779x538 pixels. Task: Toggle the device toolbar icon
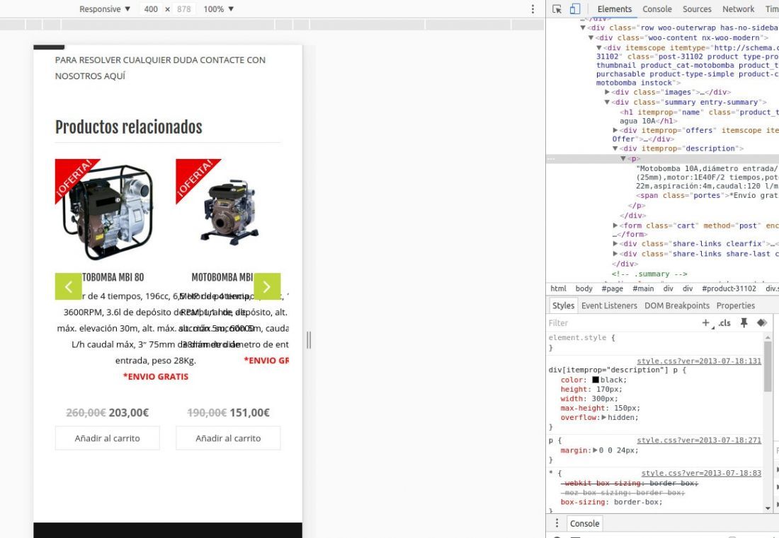pyautogui.click(x=575, y=9)
